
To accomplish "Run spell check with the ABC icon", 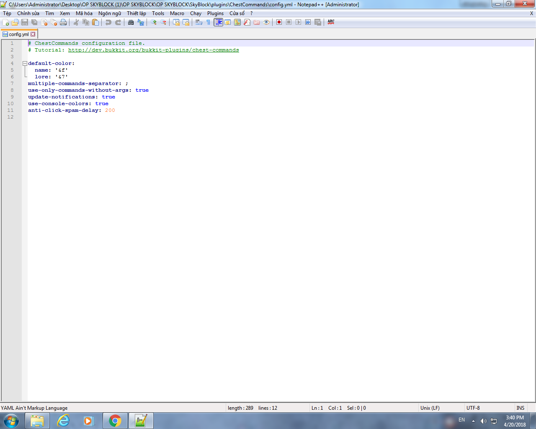I will [x=331, y=22].
